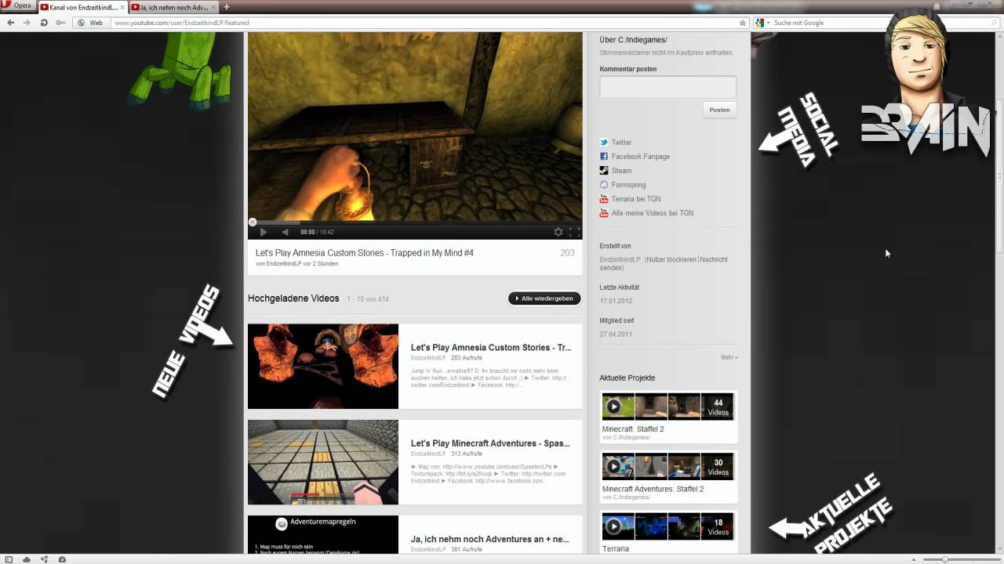Open Opera Link cloud icon in status bar
1004x564 pixels.
(27, 559)
